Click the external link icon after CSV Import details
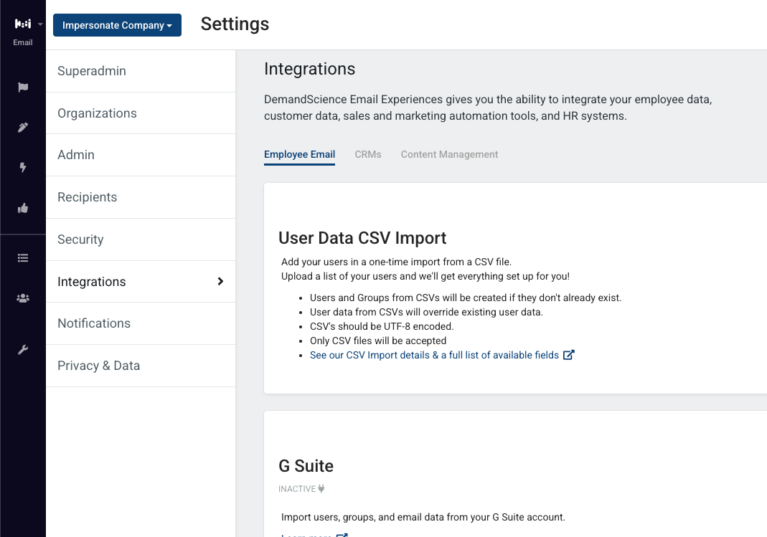This screenshot has width=767, height=537. coord(568,355)
